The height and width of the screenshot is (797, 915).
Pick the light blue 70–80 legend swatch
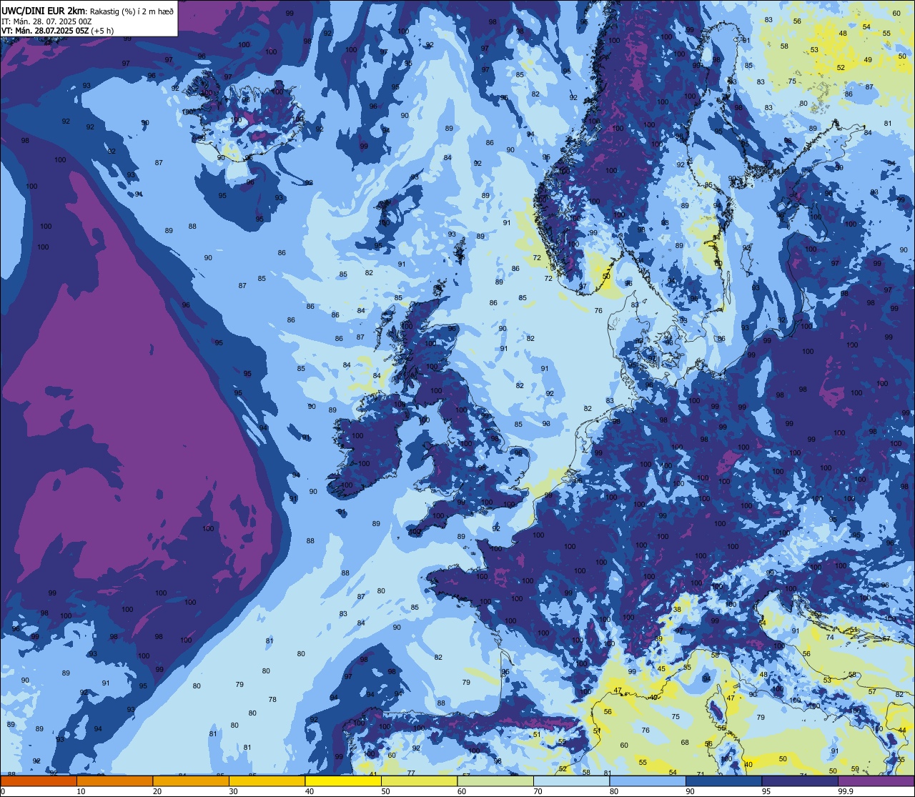pyautogui.click(x=571, y=781)
